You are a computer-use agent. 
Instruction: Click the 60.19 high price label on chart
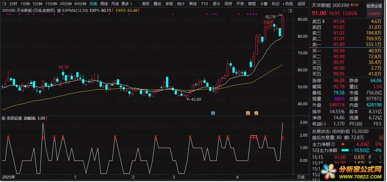63,67
